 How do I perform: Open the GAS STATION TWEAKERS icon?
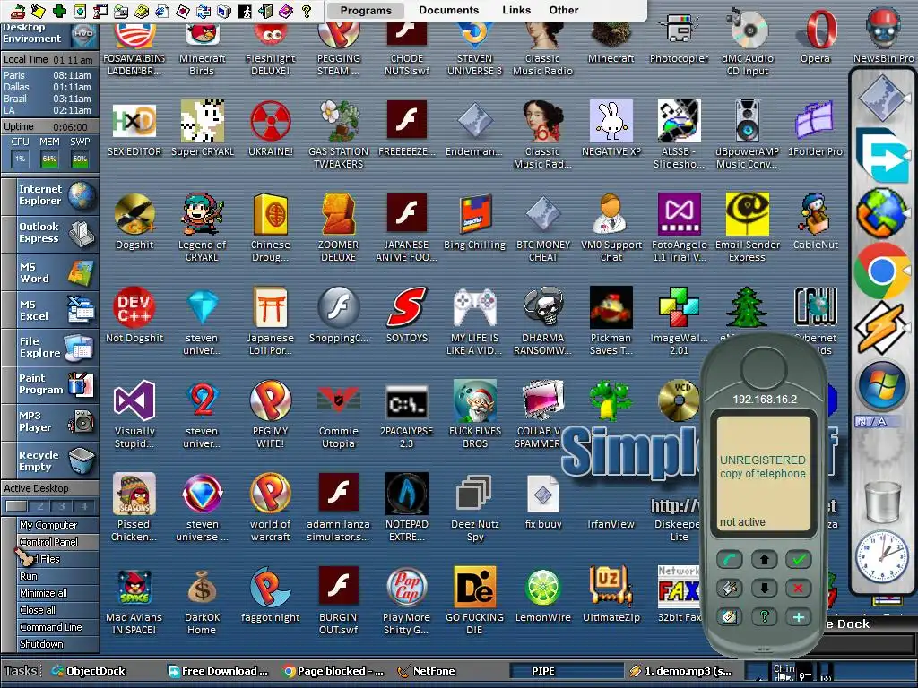point(338,121)
